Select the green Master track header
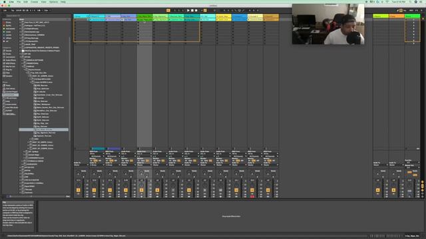This screenshot has width=426, height=239. tap(413, 16)
